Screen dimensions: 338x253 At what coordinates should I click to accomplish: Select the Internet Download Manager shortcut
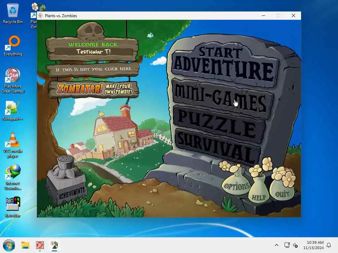[x=13, y=177]
